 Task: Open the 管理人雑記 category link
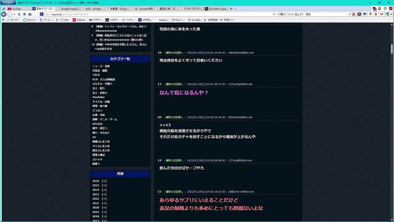98,155
